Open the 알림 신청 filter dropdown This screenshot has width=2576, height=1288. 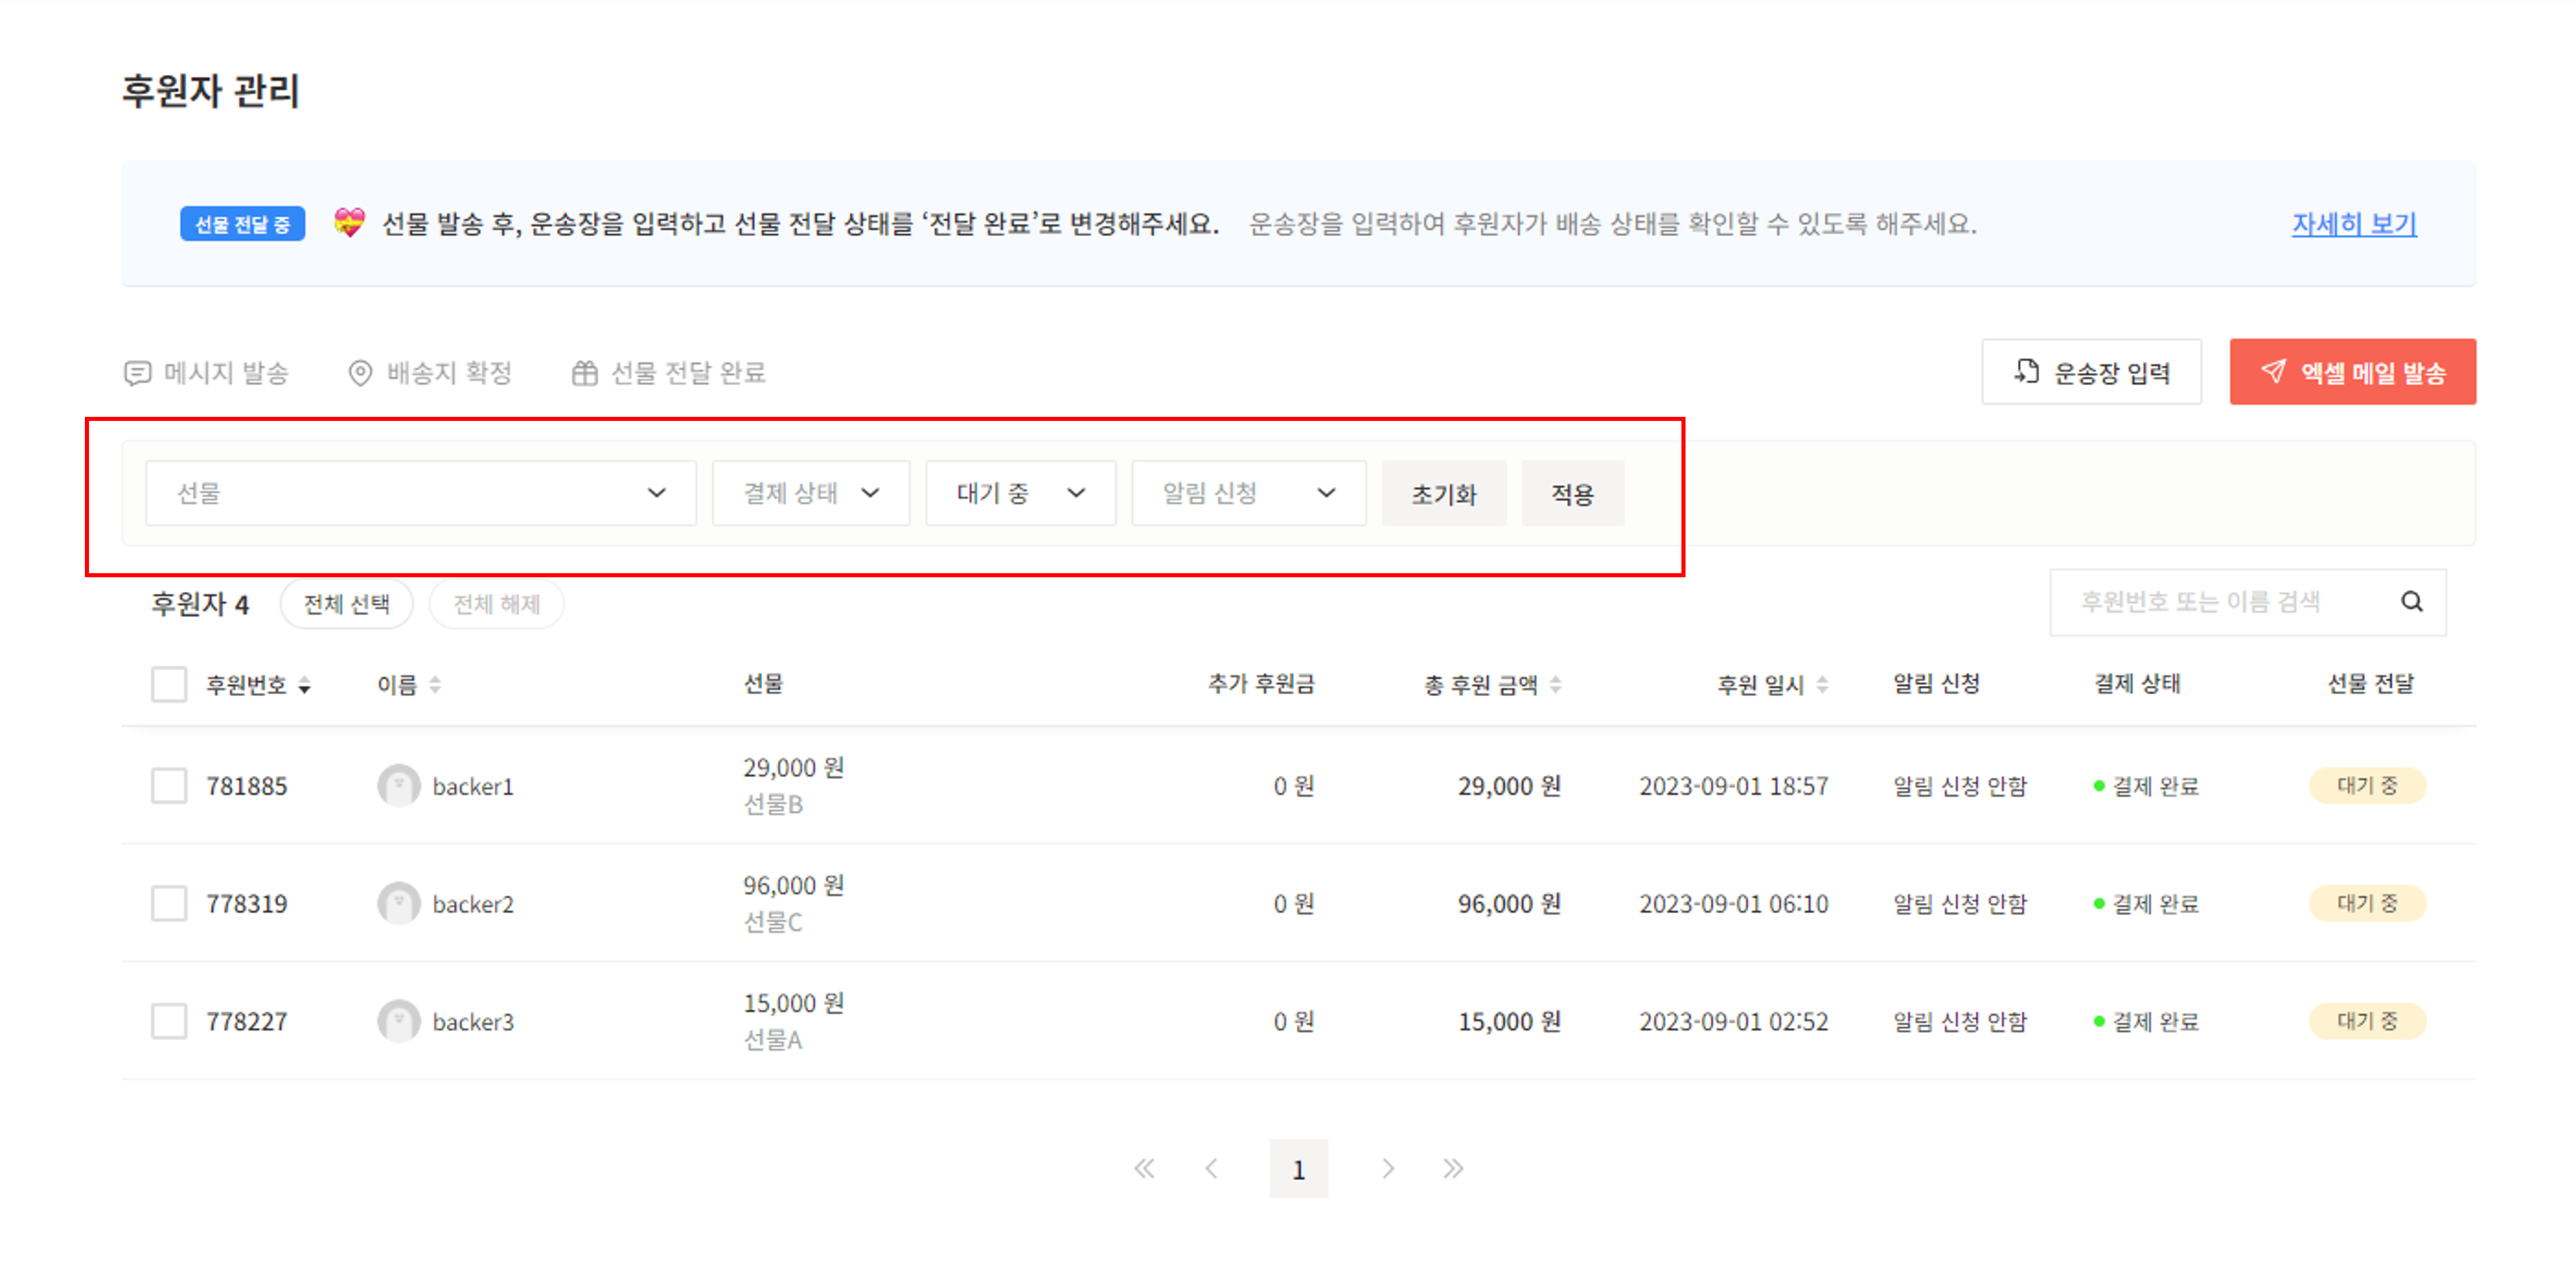click(1248, 493)
